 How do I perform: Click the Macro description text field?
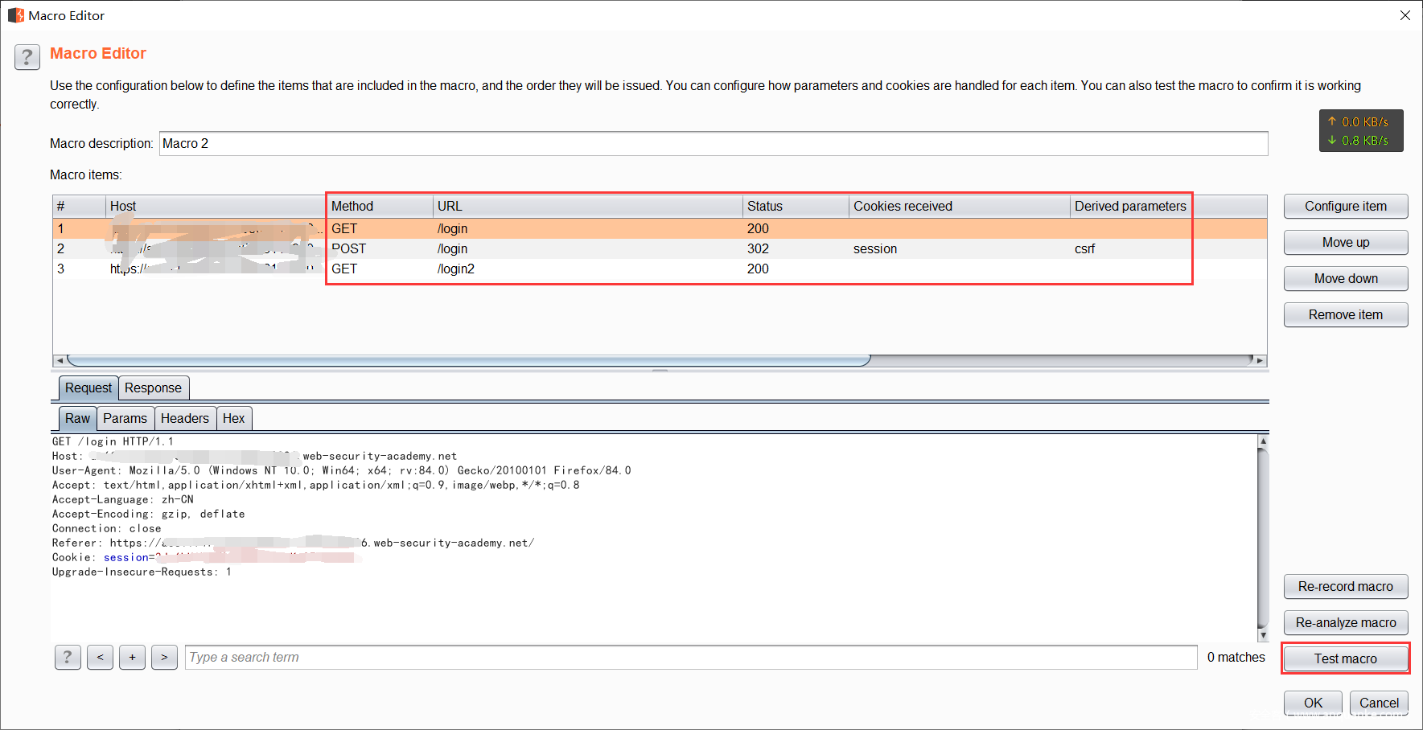pyautogui.click(x=713, y=143)
